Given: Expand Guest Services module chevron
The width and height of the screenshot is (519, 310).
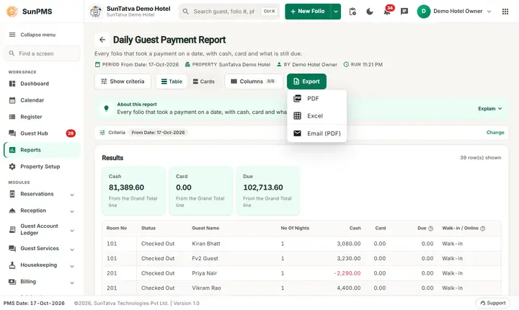Looking at the screenshot, I should (72, 249).
